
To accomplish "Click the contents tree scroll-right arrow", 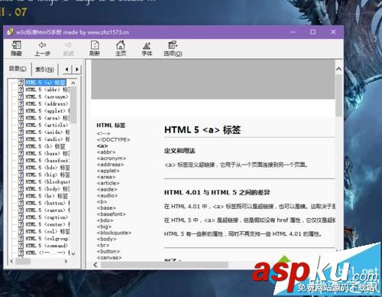I will [66, 261].
